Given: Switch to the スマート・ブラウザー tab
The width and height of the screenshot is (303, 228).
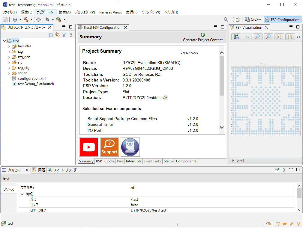Looking at the screenshot, I should tap(64, 170).
